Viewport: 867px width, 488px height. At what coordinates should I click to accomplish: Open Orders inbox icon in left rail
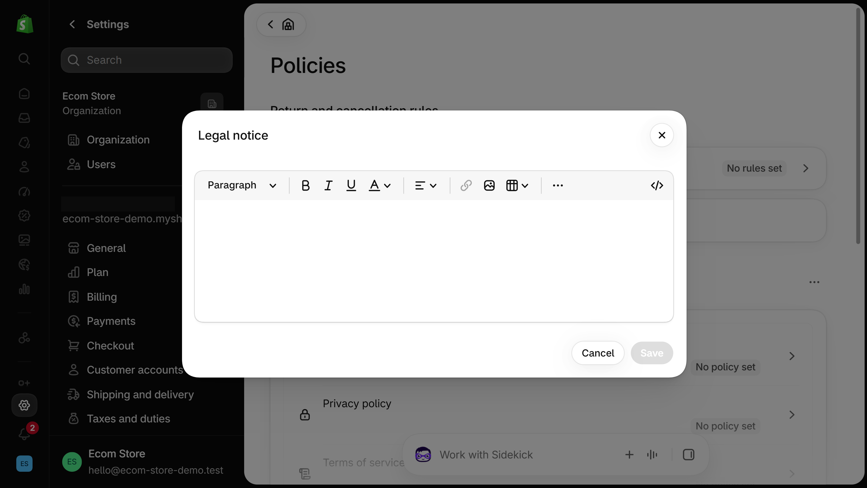point(24,118)
